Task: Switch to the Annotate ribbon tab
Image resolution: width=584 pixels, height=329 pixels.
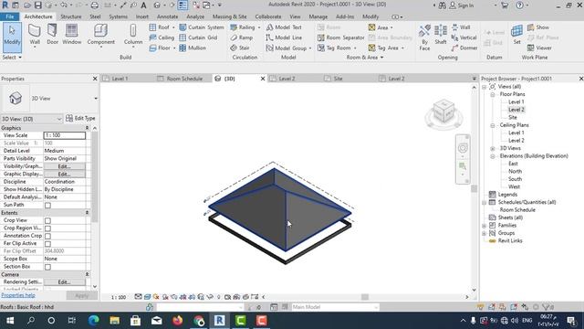Action: [167, 16]
